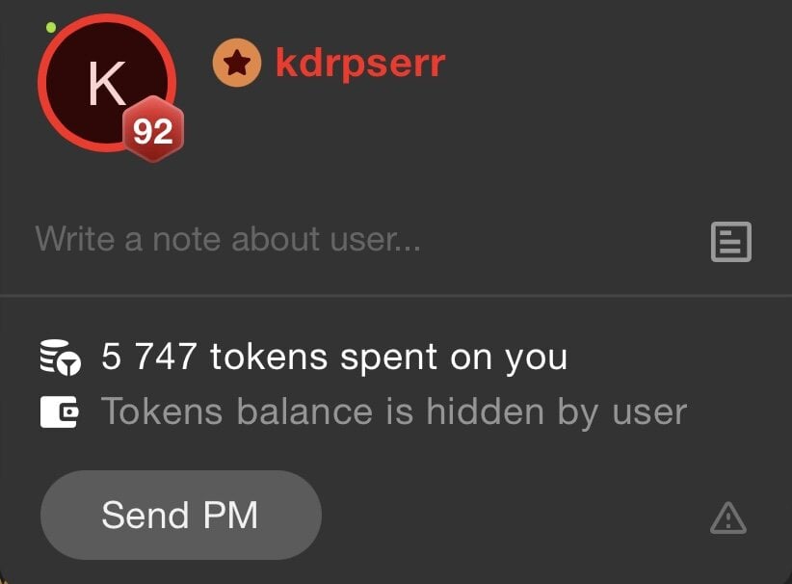792x584 pixels.
Task: Click the white letter K in avatar
Action: 107,83
